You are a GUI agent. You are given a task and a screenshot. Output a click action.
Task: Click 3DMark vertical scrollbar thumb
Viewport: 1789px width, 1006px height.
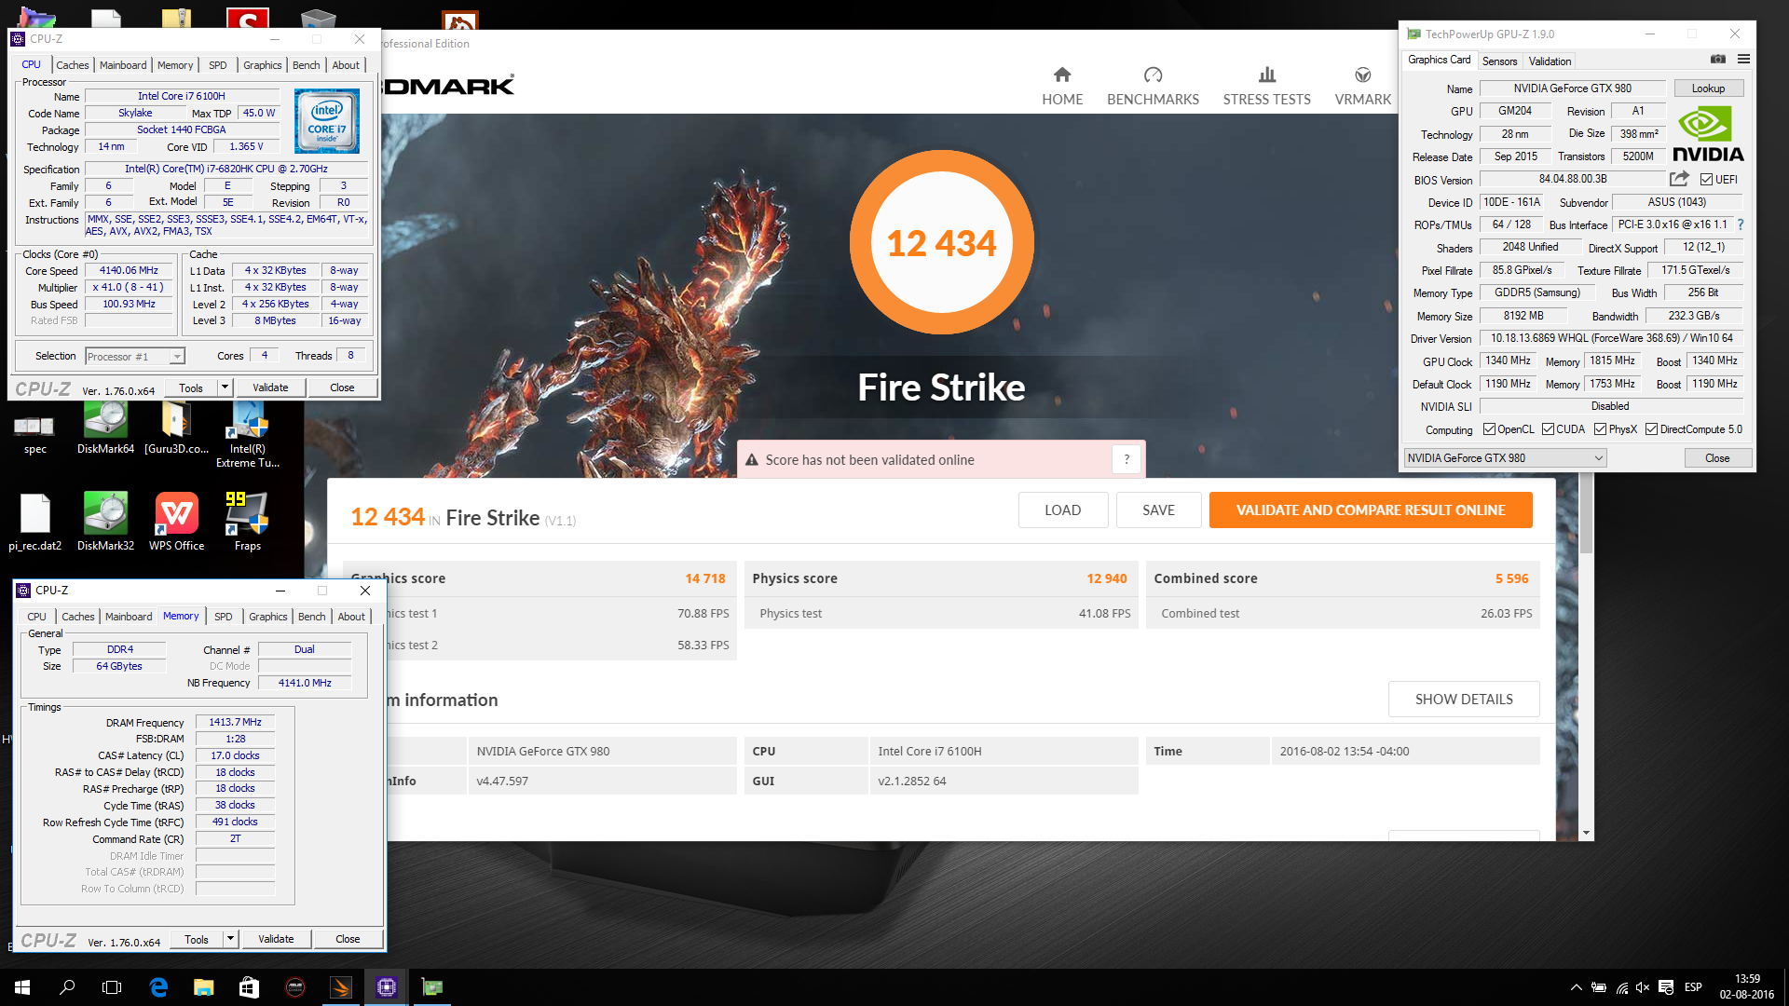[x=1587, y=514]
